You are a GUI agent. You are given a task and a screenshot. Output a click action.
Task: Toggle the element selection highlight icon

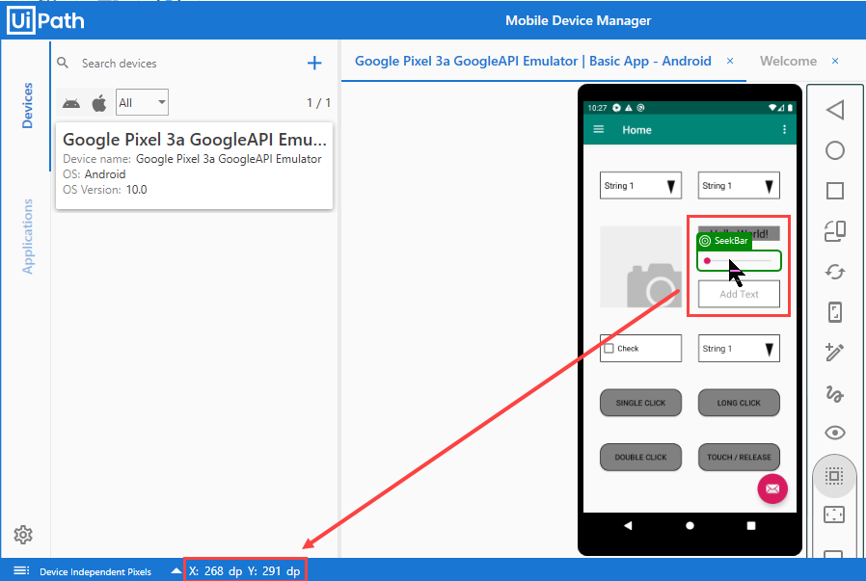click(834, 476)
